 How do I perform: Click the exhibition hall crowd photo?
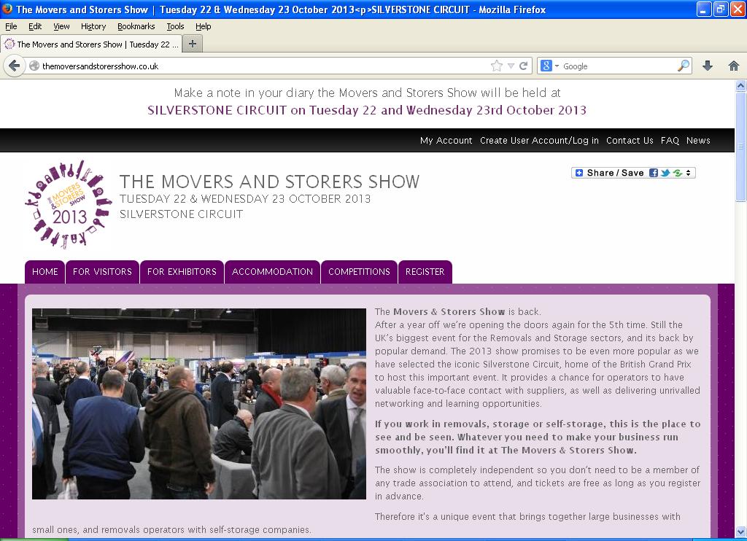coord(199,404)
